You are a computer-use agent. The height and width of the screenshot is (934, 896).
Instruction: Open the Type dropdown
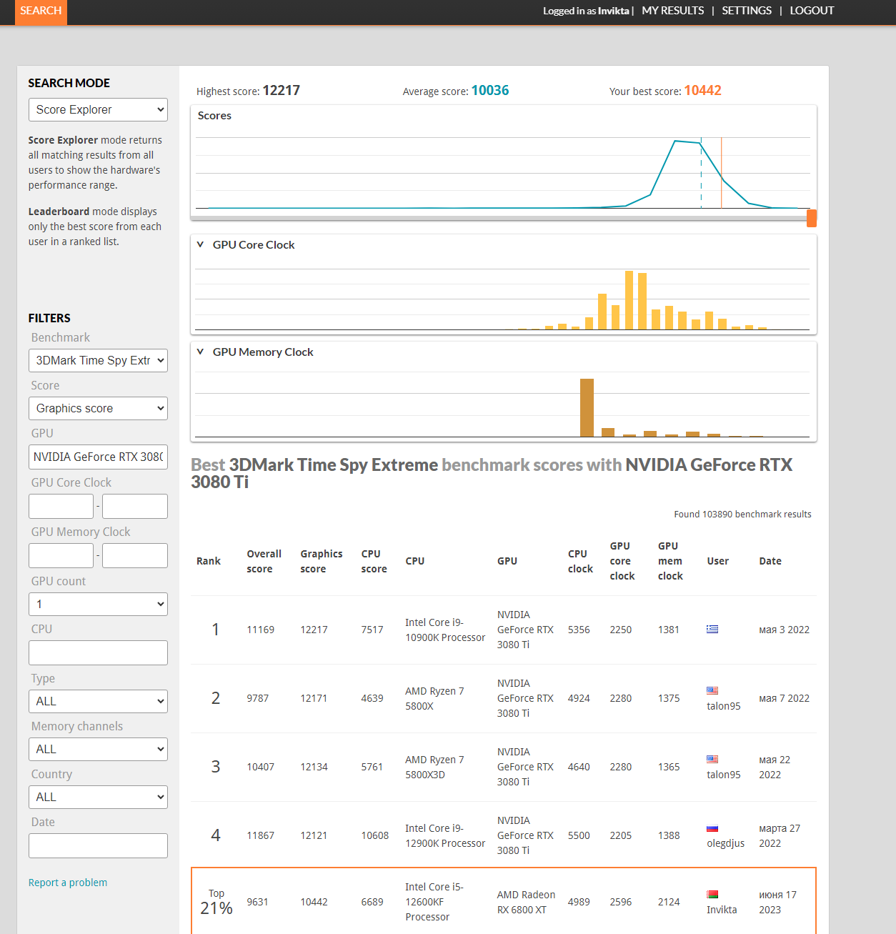pos(98,702)
